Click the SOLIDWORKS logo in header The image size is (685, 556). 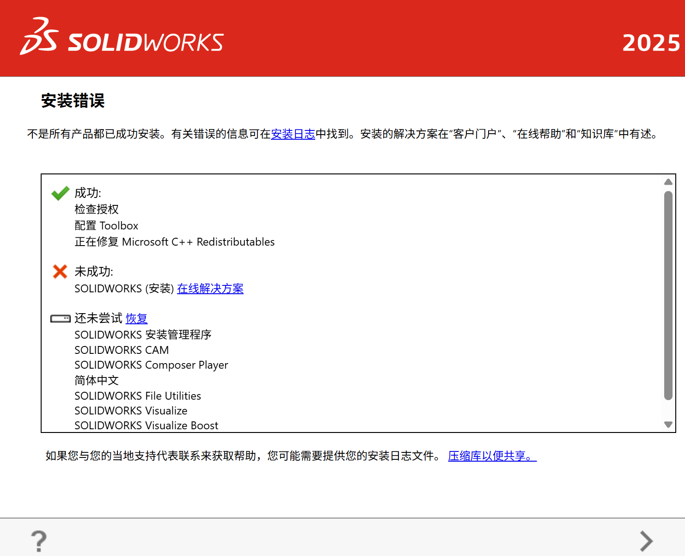[122, 37]
